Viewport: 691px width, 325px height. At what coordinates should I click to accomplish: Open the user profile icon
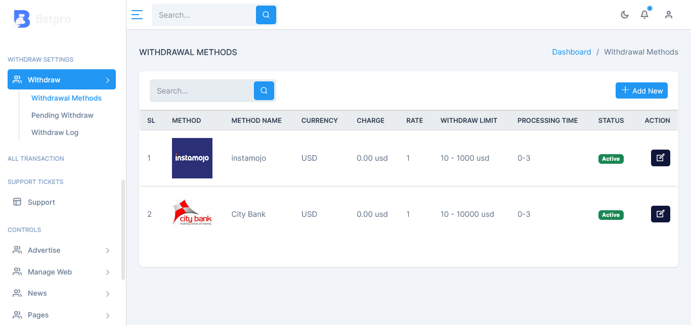[669, 15]
